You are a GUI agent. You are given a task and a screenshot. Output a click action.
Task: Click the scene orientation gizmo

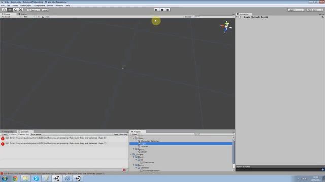tap(226, 27)
